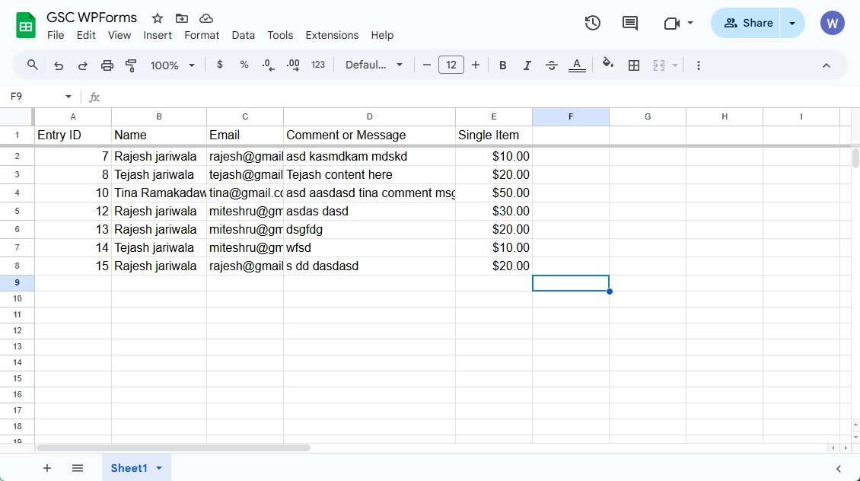Click the Share button

748,23
